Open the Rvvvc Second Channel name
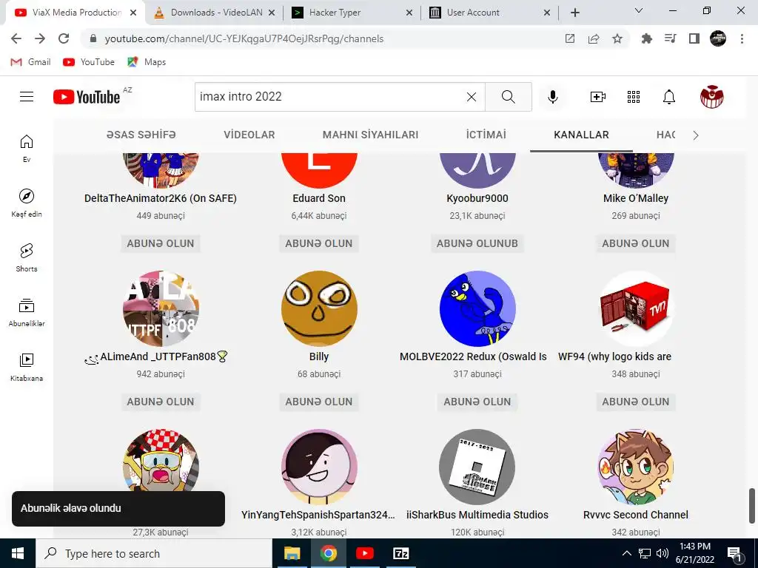Image resolution: width=758 pixels, height=568 pixels. tap(636, 515)
